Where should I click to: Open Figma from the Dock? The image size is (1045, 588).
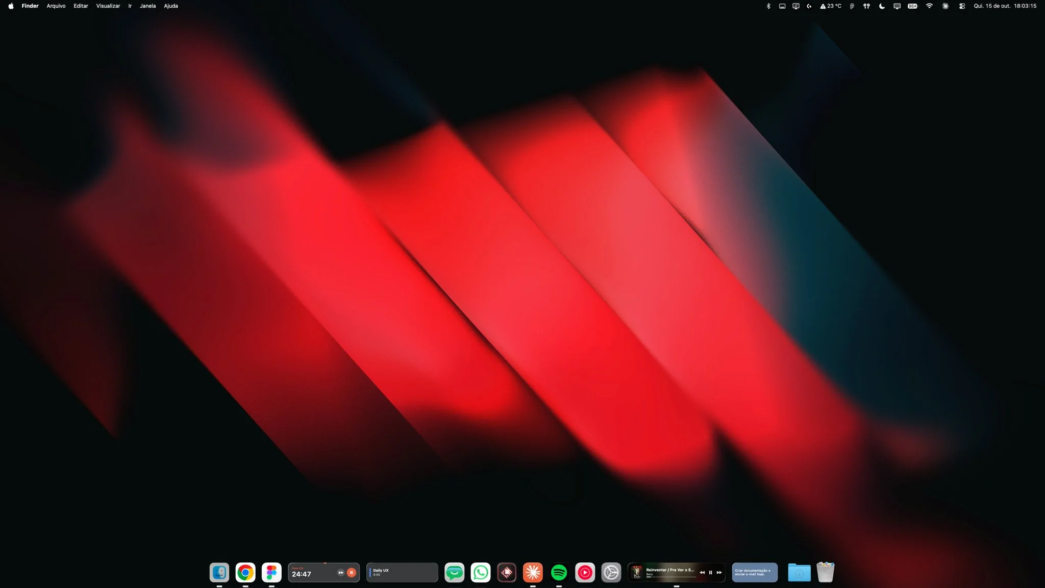(271, 573)
